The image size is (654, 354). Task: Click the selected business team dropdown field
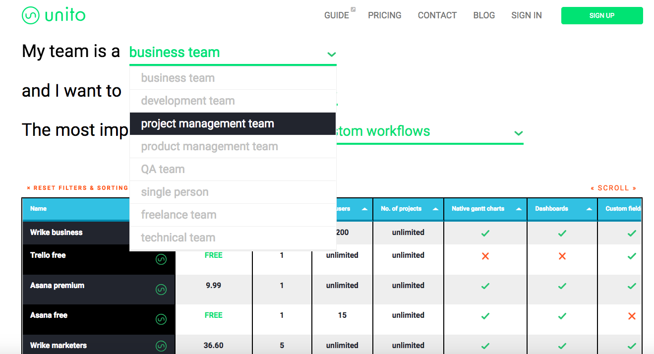233,53
